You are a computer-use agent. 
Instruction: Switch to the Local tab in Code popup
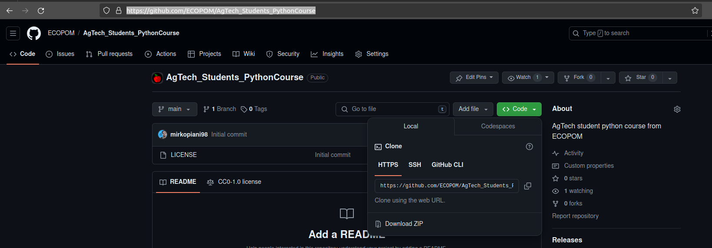pos(411,126)
